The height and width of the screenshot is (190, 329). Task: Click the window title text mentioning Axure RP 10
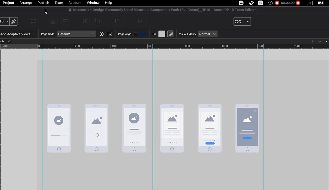pos(165,10)
